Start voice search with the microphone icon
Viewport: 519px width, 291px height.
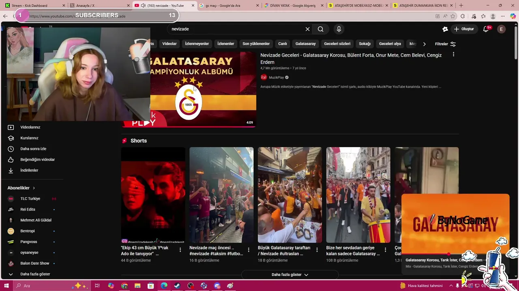[339, 29]
